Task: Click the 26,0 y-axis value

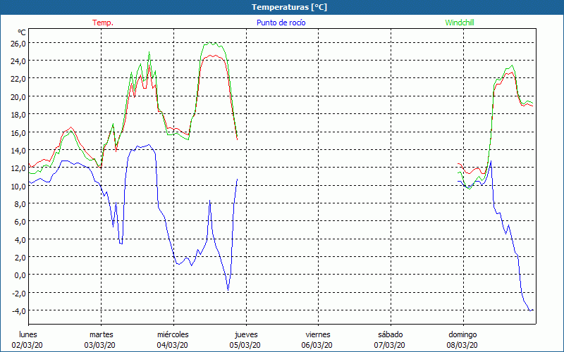Action: click(18, 44)
